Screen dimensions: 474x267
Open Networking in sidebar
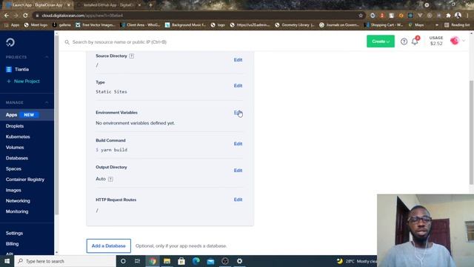18,201
